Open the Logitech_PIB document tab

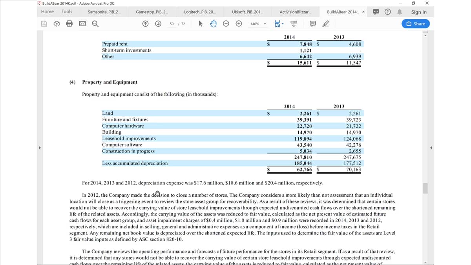pyautogui.click(x=200, y=12)
